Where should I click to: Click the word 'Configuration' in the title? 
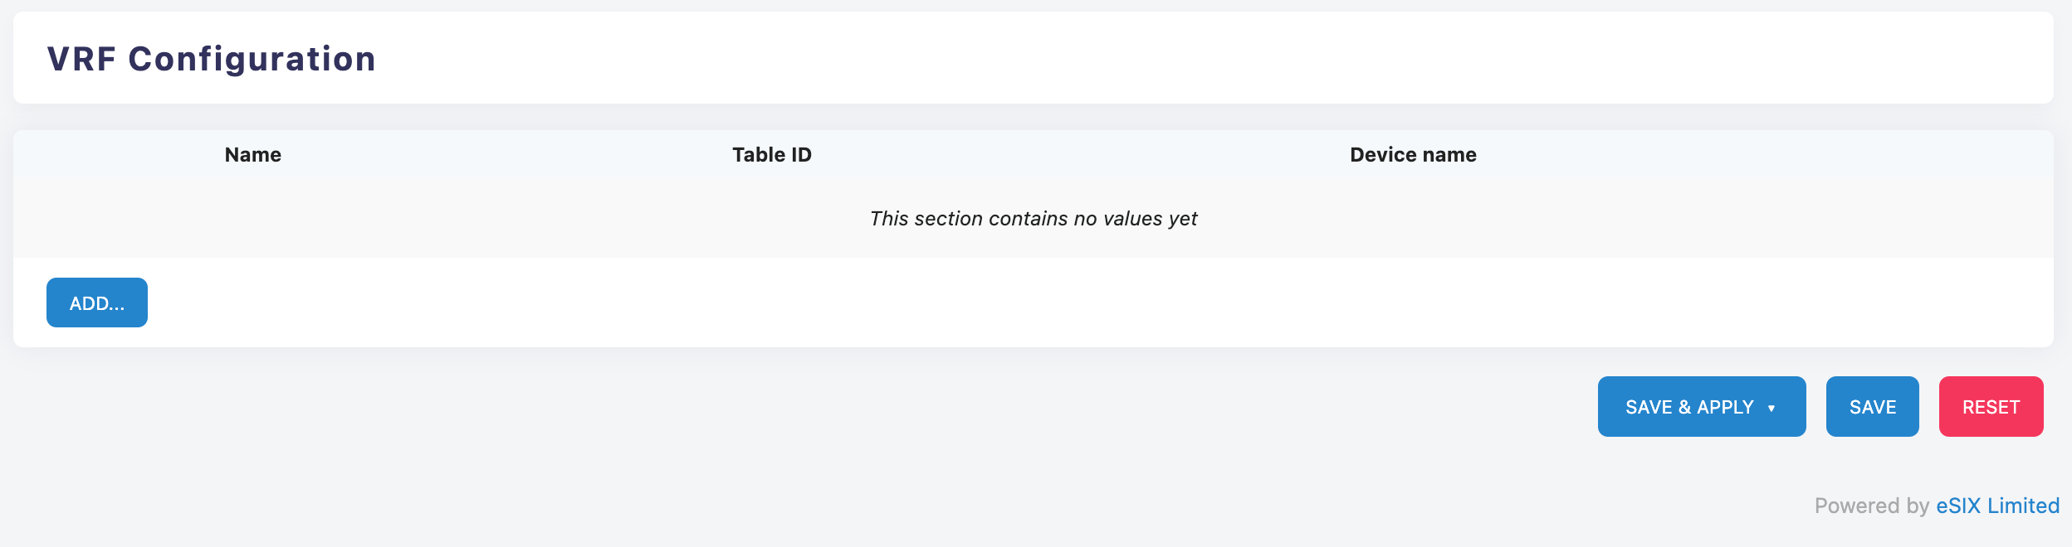(x=252, y=59)
